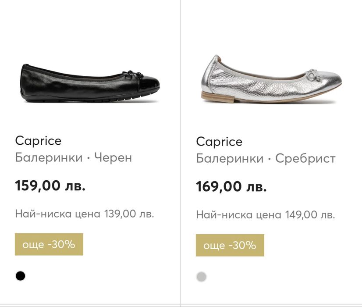Screen dimensions: 362x307
Task: Click 'Най-ниска цена 149,00 лв.' text
Action: pos(265,215)
